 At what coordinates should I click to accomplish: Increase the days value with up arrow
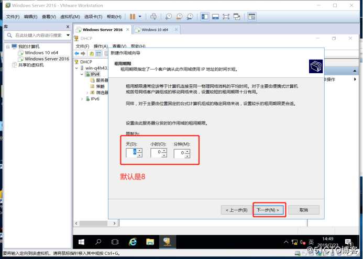pyautogui.click(x=140, y=150)
